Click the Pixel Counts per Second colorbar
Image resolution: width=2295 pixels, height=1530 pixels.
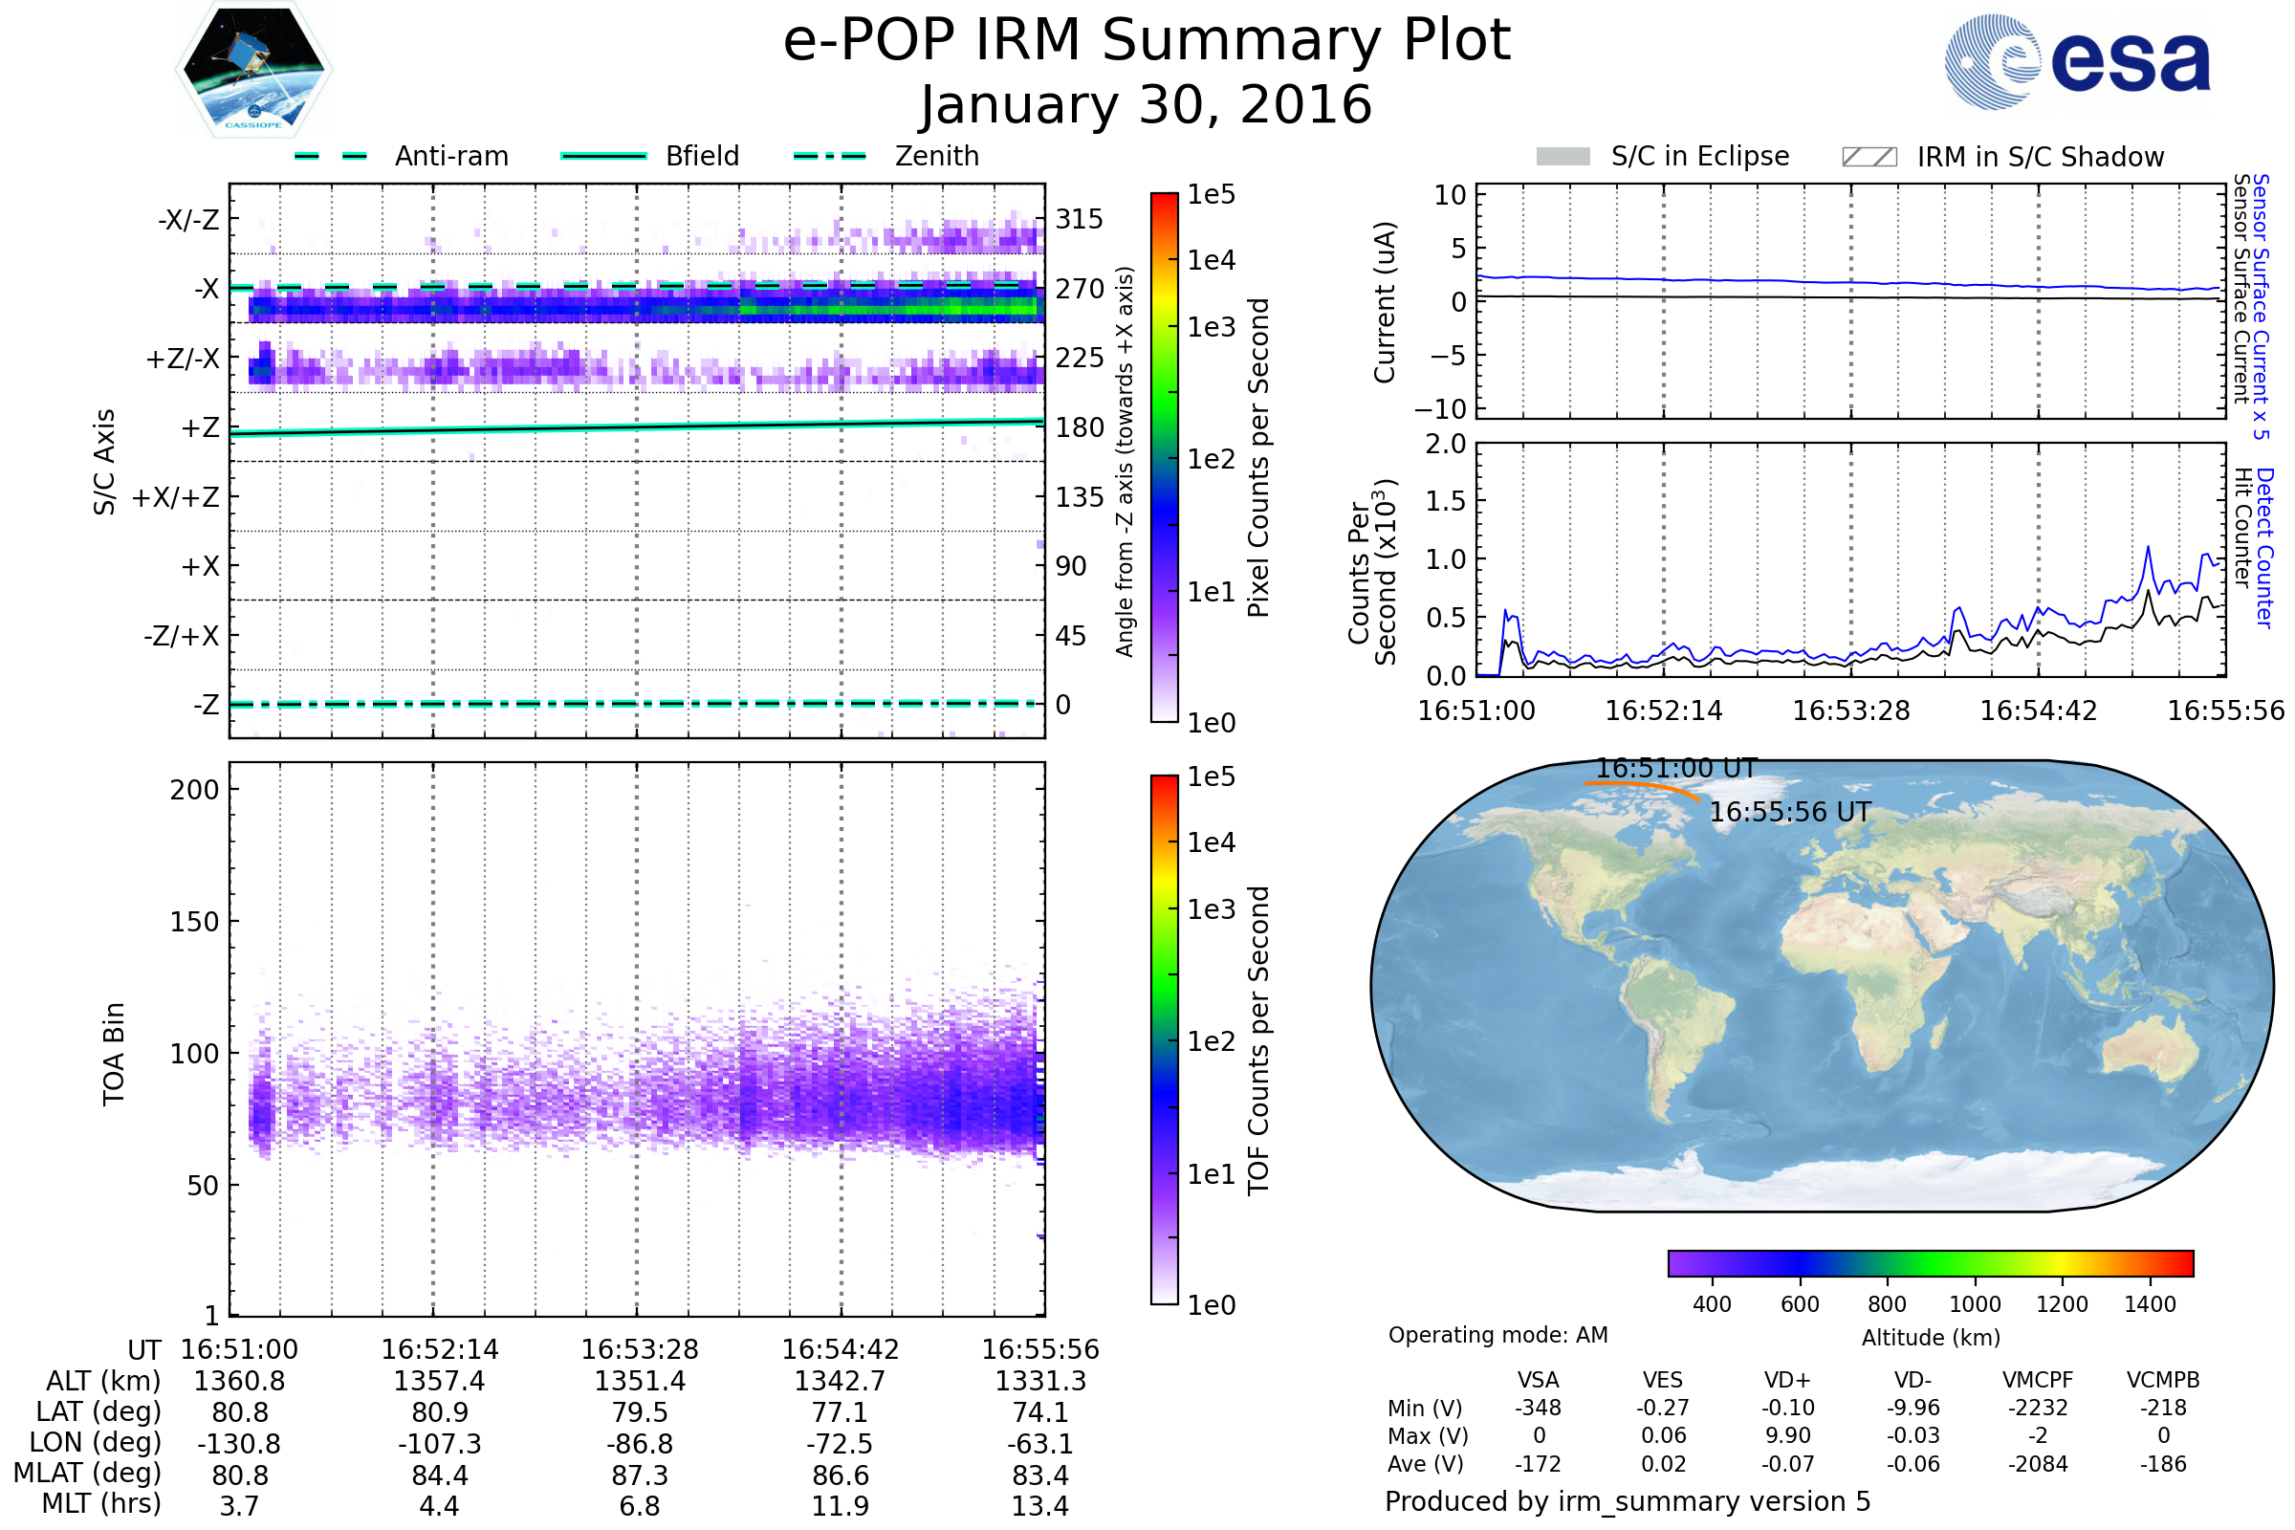(1164, 458)
